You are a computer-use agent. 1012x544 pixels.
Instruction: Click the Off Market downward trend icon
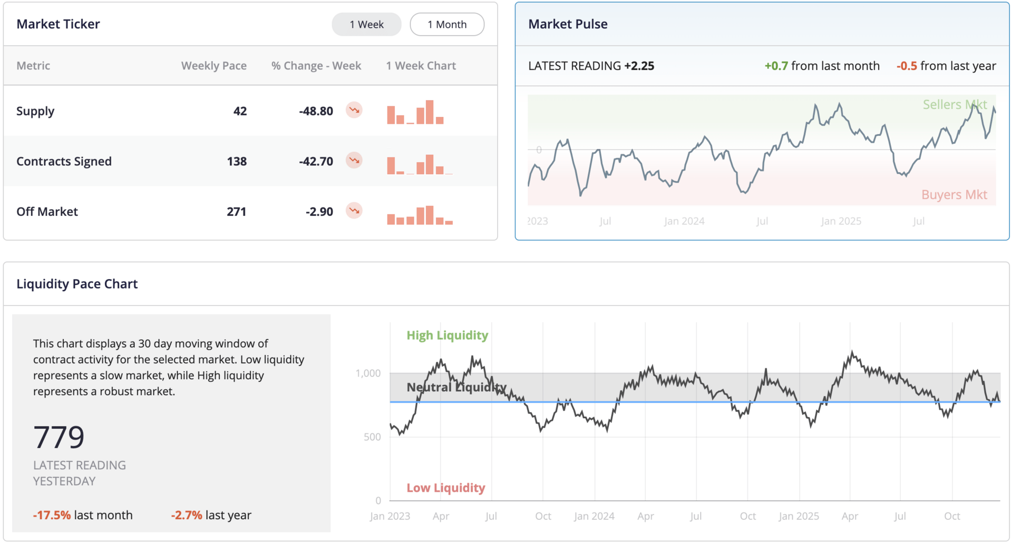354,211
